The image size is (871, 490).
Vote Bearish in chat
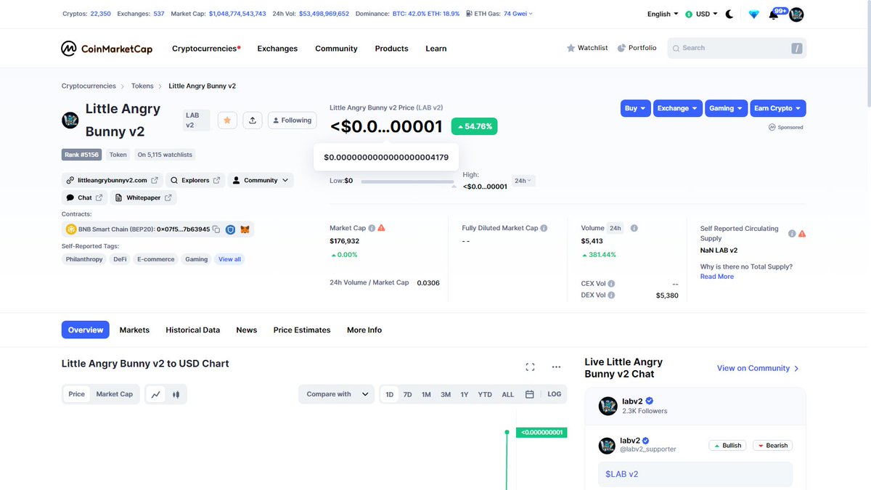pos(772,446)
